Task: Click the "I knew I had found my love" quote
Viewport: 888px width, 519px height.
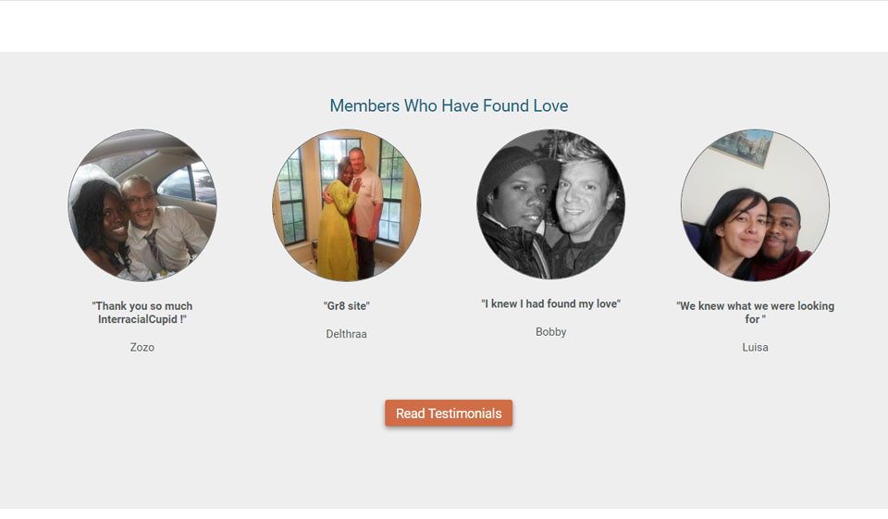Action: click(x=550, y=304)
